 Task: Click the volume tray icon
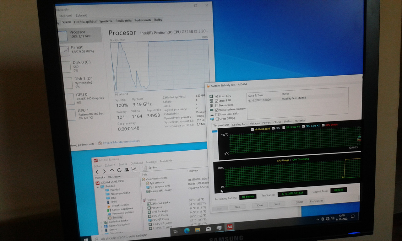tap(333, 218)
